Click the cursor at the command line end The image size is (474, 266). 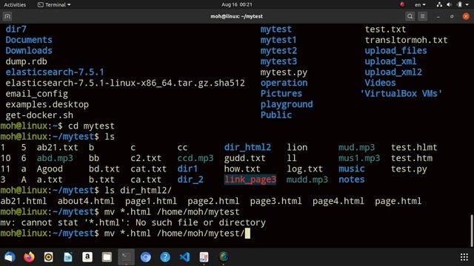point(247,233)
